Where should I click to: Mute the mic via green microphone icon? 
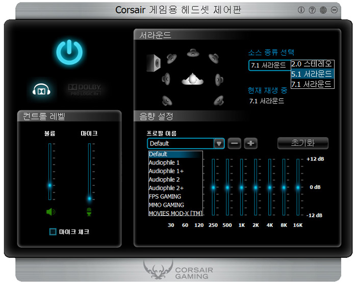pos(89,212)
